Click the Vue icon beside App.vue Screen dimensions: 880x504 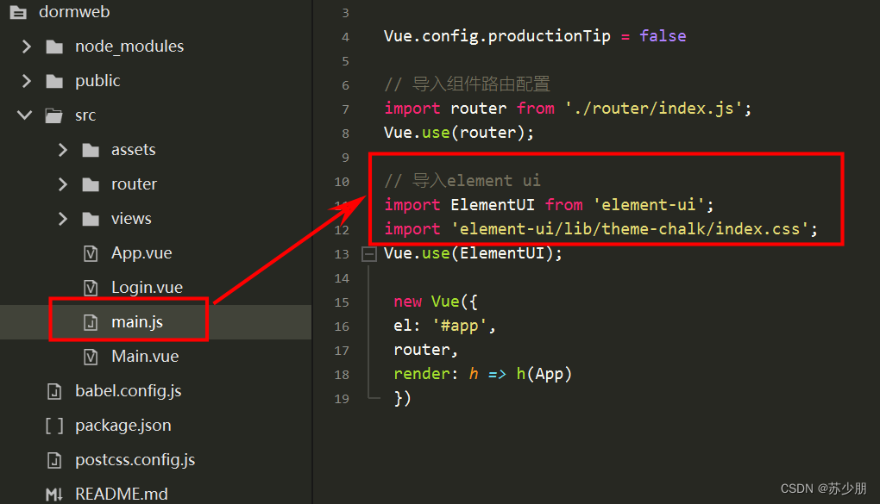tap(90, 252)
